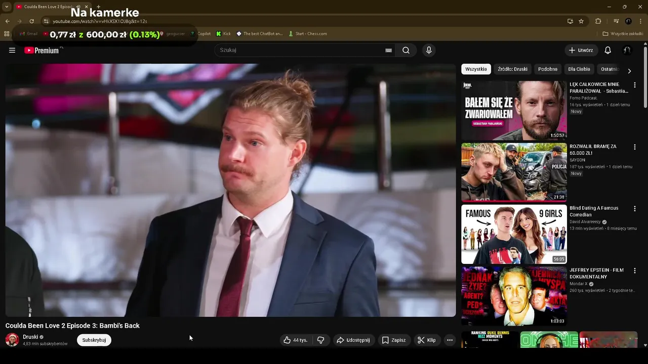648x364 pixels.
Task: Open YouTube notifications bell
Action: point(608,50)
